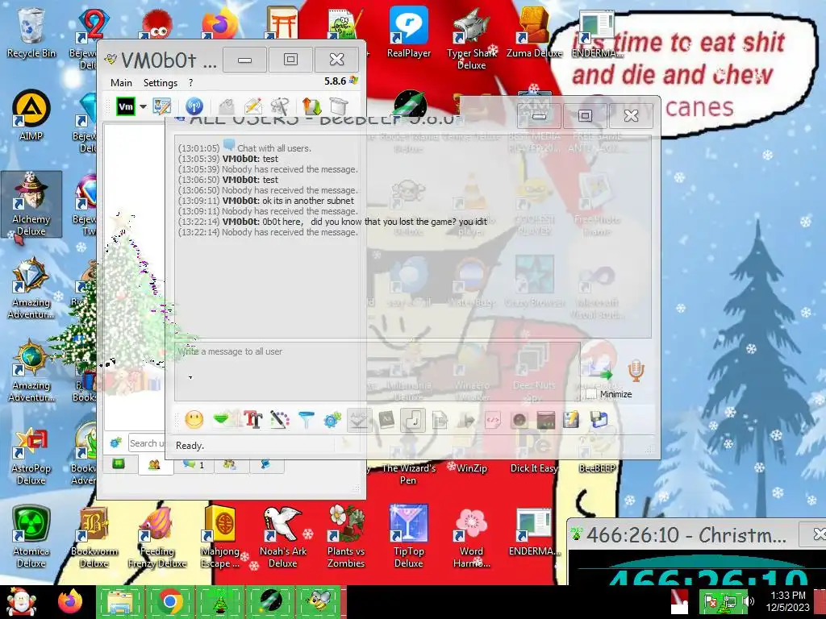Viewport: 826px width, 619px height.
Task: Click the taskbar clock showing 1:33 PM
Action: (788, 601)
